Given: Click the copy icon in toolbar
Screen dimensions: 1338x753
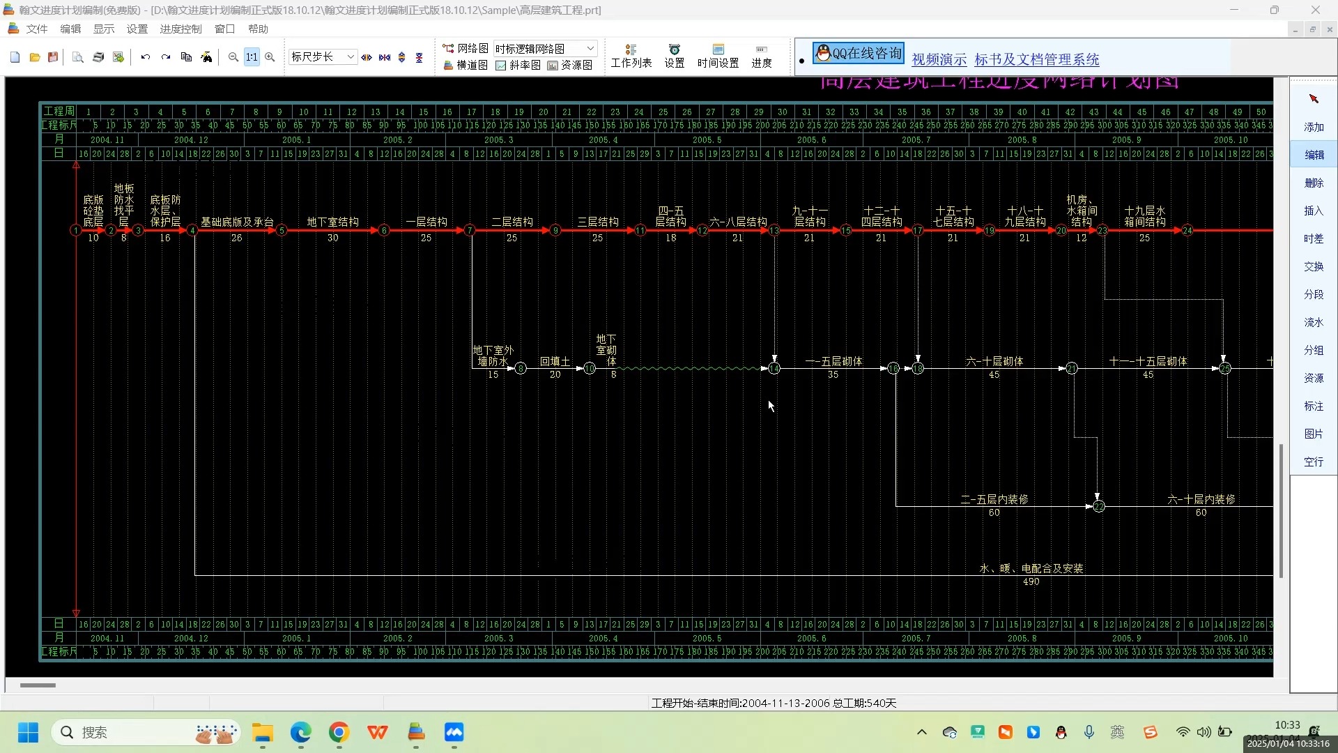Looking at the screenshot, I should [x=186, y=57].
